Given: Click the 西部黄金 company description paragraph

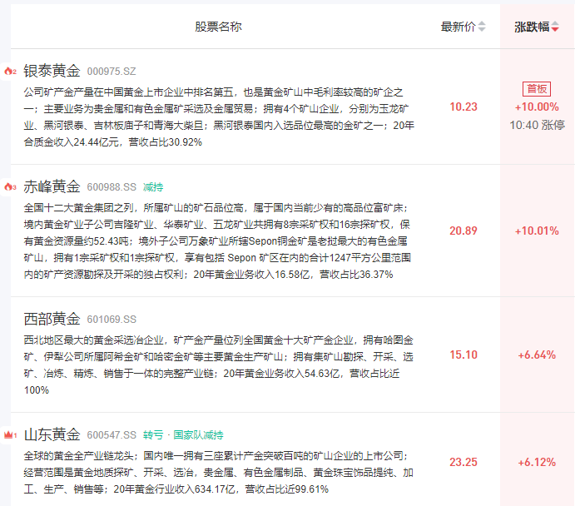Looking at the screenshot, I should click(219, 365).
